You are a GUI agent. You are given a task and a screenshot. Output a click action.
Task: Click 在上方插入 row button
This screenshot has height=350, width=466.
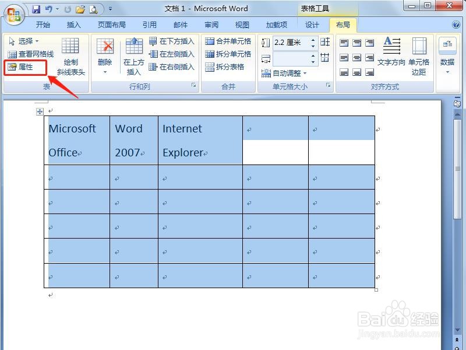134,56
